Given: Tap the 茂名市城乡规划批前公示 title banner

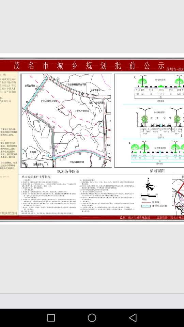Looking at the screenshot, I should tap(89, 65).
